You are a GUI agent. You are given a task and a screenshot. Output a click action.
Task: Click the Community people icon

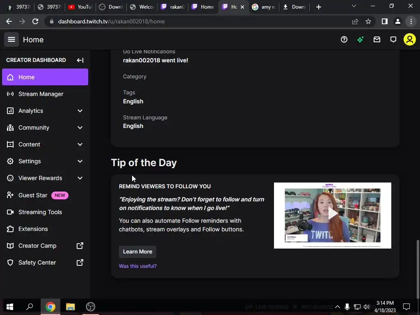click(x=10, y=128)
